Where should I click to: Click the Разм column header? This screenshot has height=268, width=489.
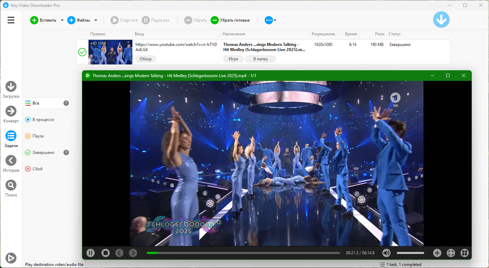373,34
